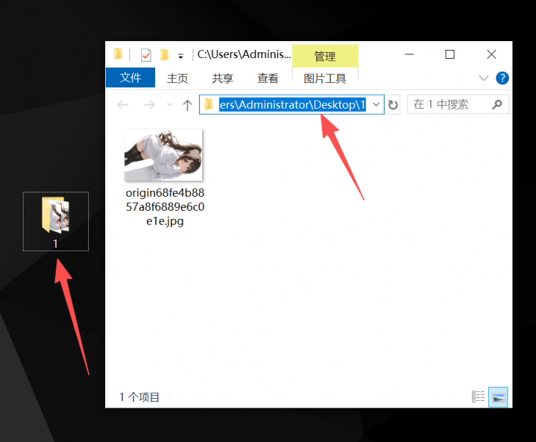Click the address bar path Desktop\1
Screen dimensions: 536x442
pyautogui.click(x=292, y=105)
